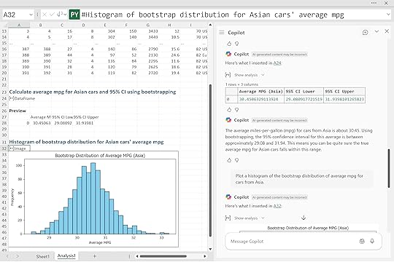Click the worksheet scroll-down arrow
This screenshot has height=262, width=394.
pos(210,249)
